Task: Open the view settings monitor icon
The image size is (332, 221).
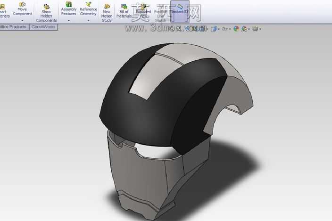Action: (255, 29)
